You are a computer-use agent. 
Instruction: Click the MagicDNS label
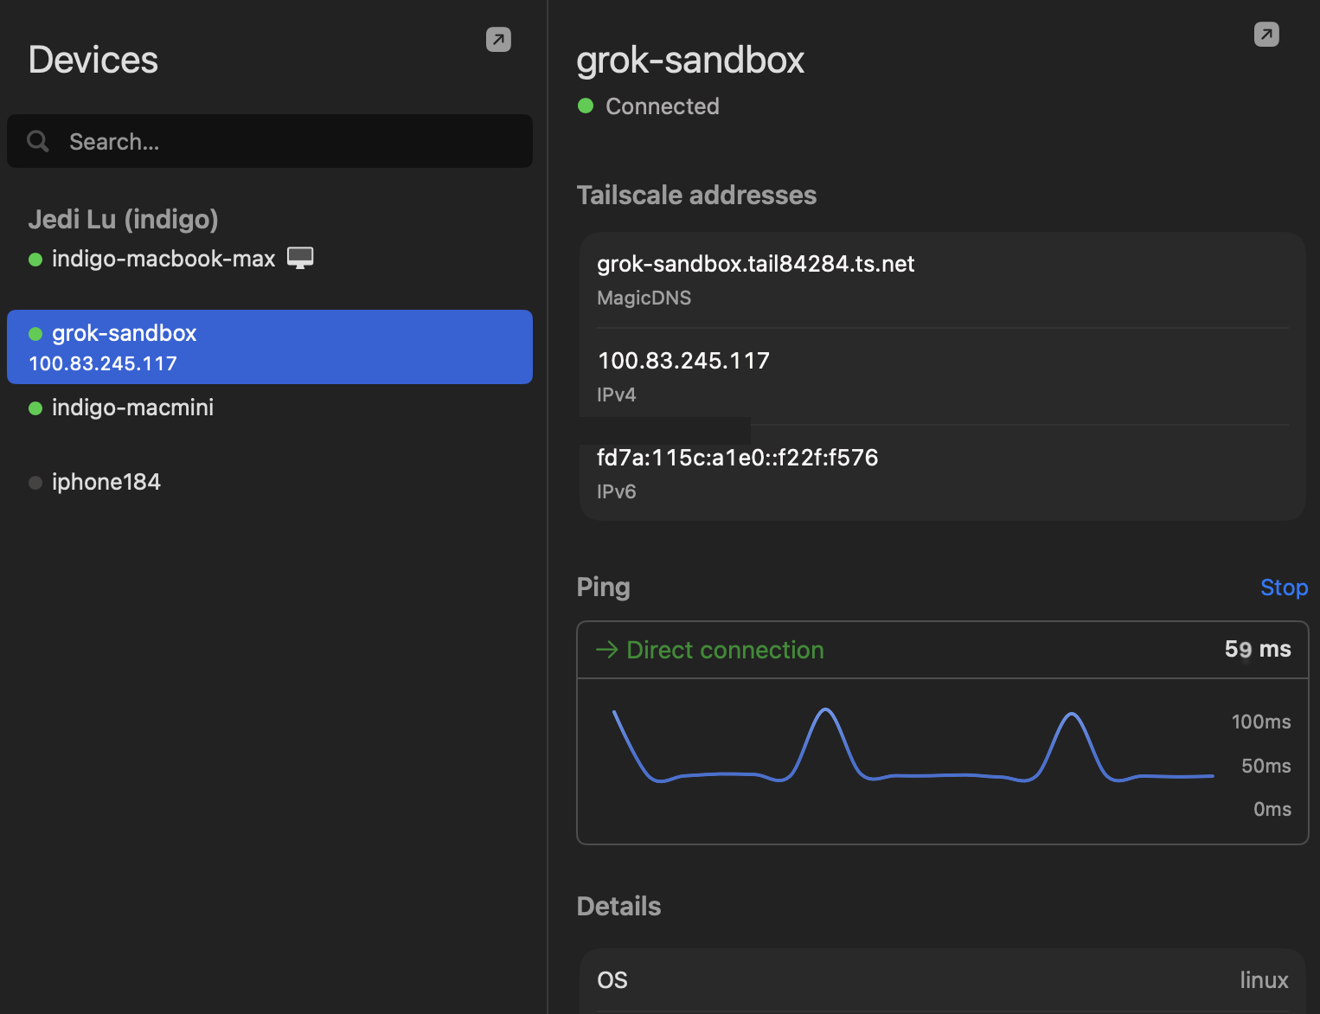click(x=644, y=298)
